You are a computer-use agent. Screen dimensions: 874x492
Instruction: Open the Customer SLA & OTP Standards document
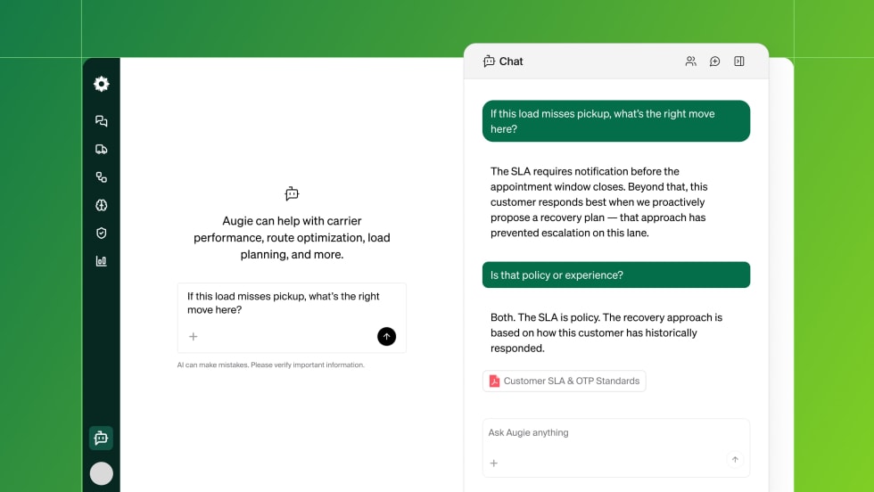(564, 381)
